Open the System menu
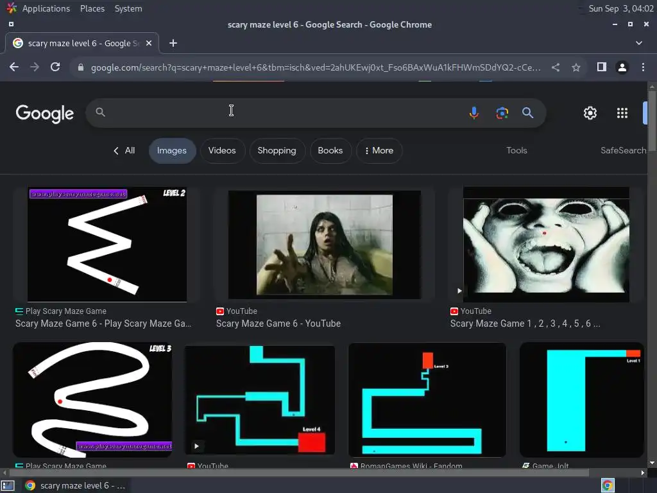This screenshot has height=493, width=657. coord(128,8)
